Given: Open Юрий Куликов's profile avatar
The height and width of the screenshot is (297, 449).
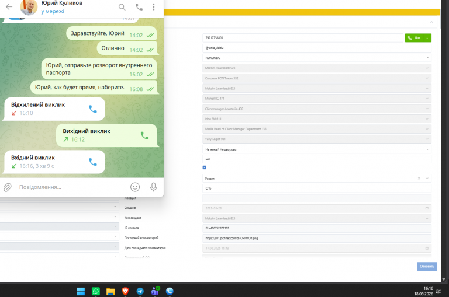Looking at the screenshot, I should click(x=29, y=7).
